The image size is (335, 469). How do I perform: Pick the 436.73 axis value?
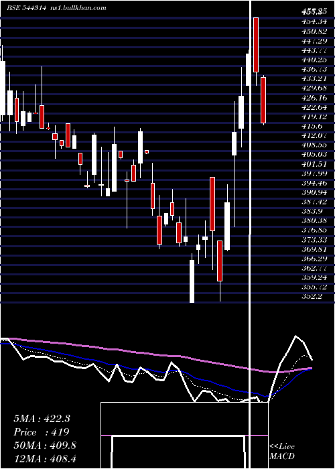pyautogui.click(x=314, y=69)
